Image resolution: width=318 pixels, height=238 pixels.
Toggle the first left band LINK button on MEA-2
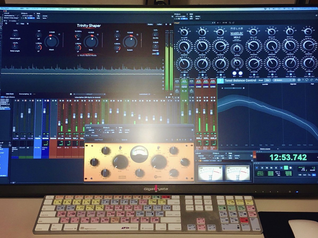[184, 75]
